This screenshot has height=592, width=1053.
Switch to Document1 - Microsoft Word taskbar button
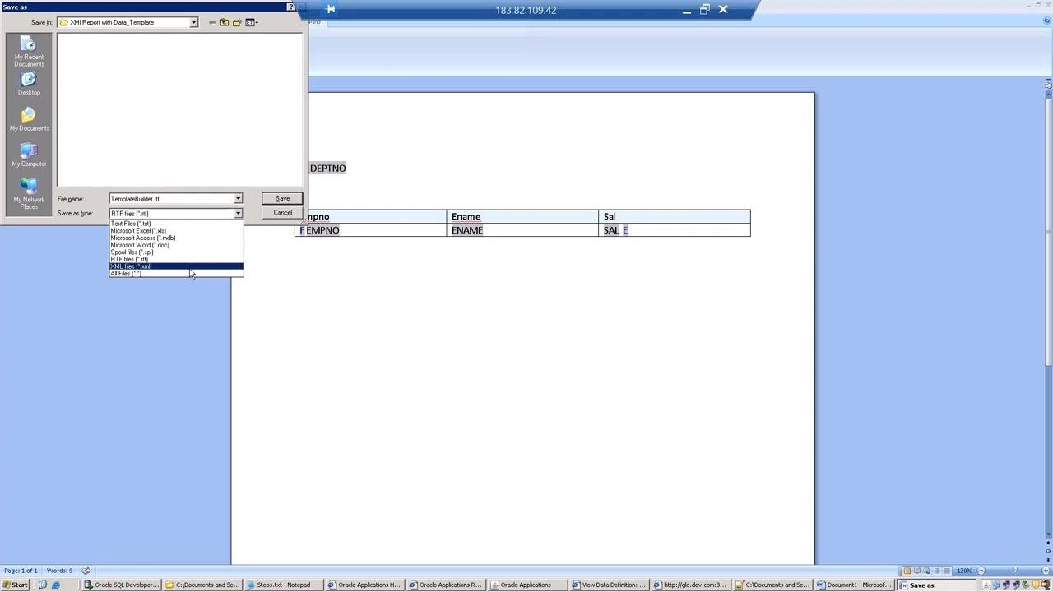coord(855,585)
